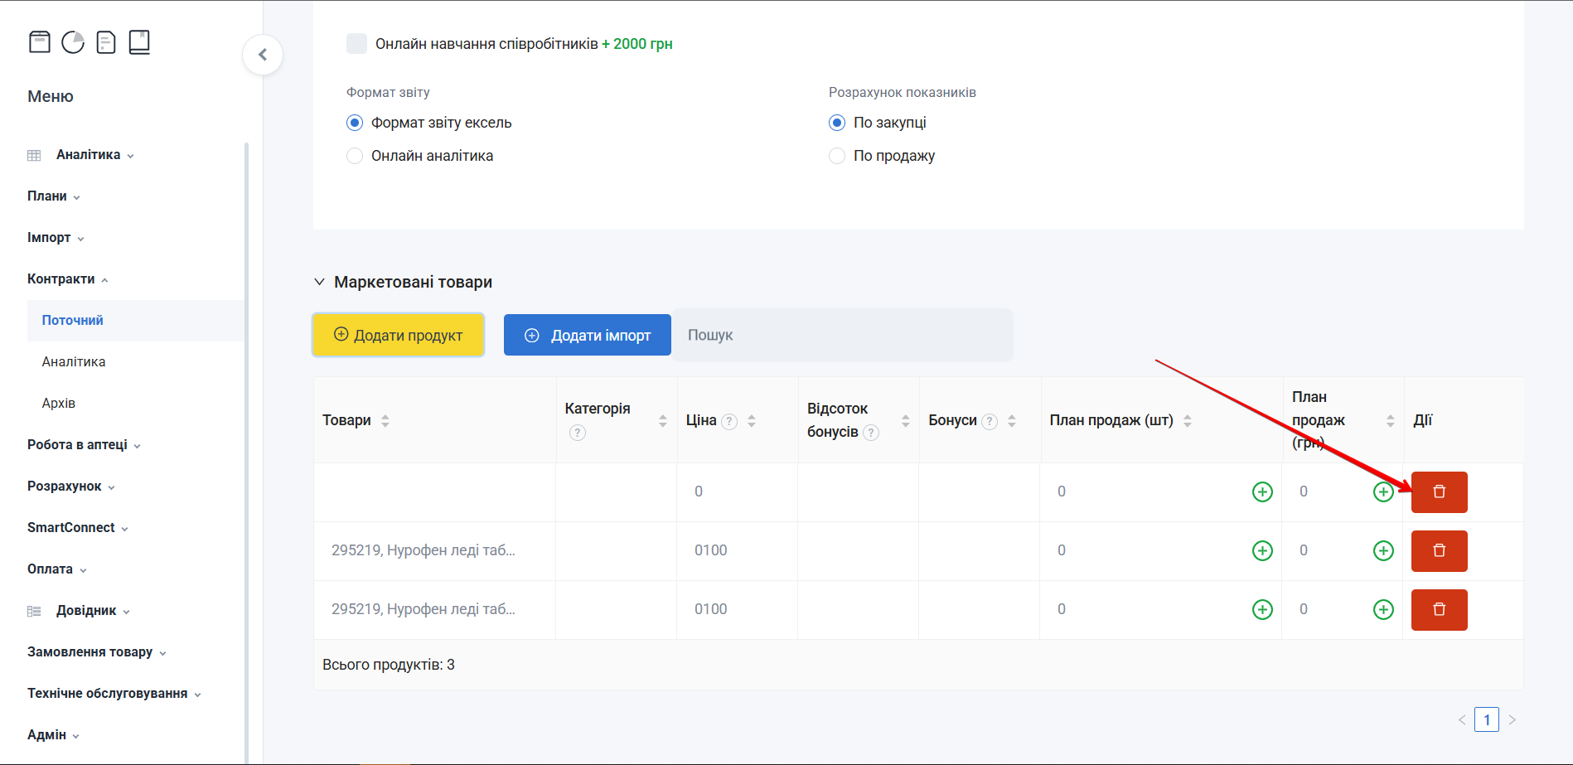Click green plus in last row's sales plan (шт)
The height and width of the screenshot is (765, 1573).
pyautogui.click(x=1262, y=610)
